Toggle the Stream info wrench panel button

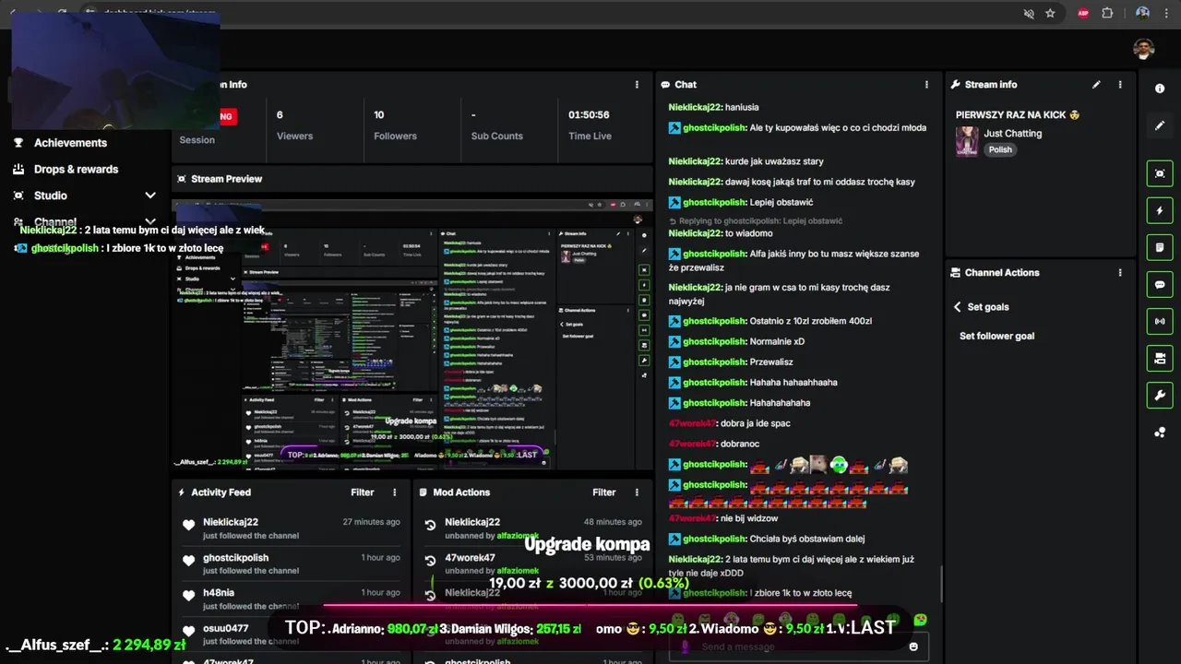click(x=1160, y=396)
